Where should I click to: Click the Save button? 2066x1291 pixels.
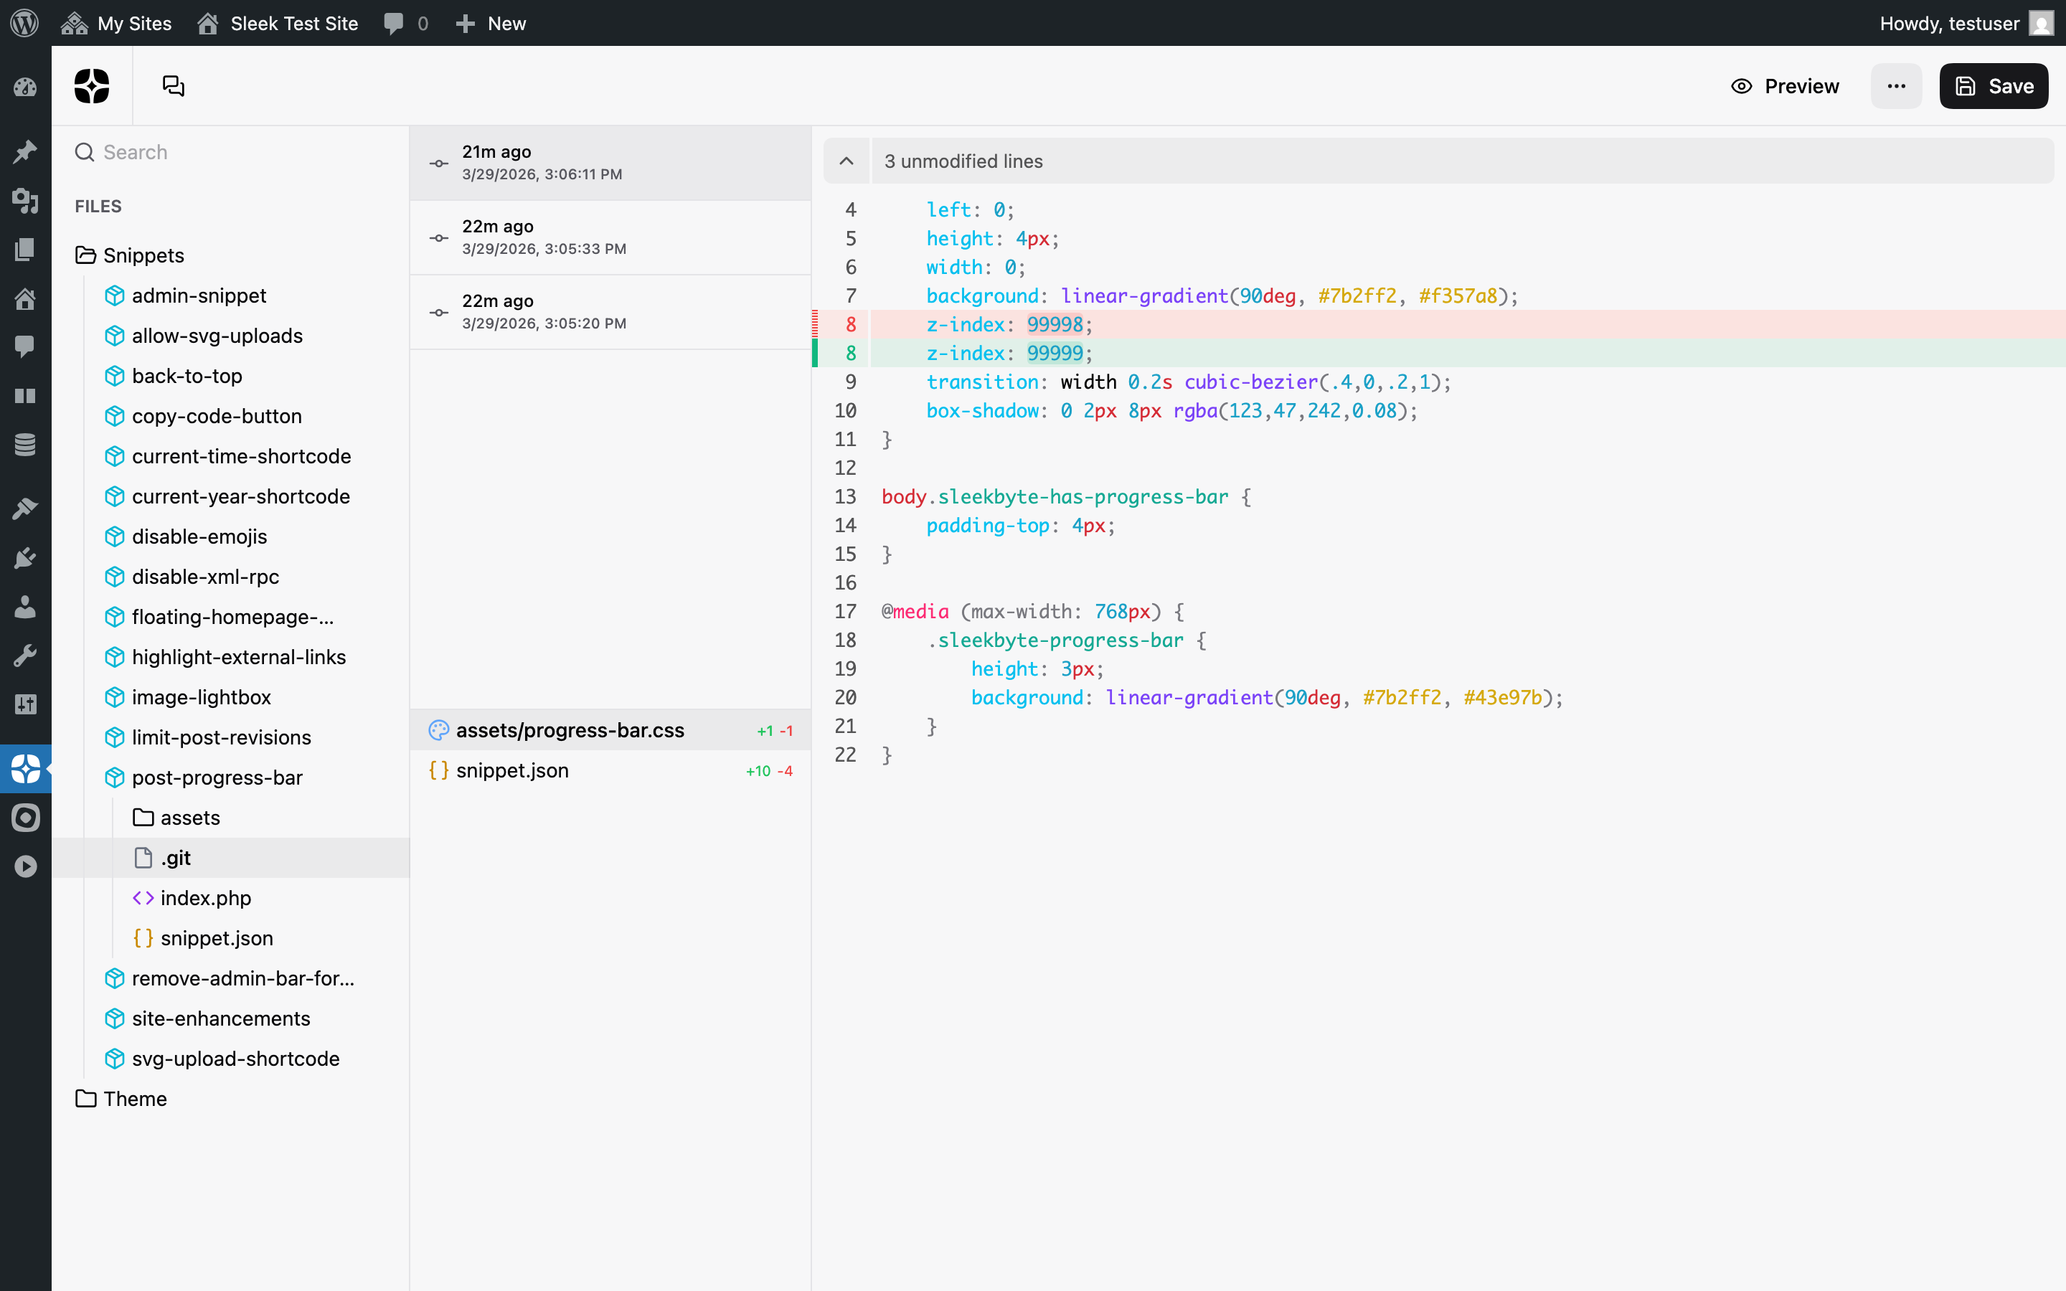point(1993,85)
